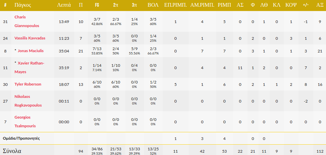Select the Πάγκος column header
The height and width of the screenshot is (155, 326).
click(23, 5)
